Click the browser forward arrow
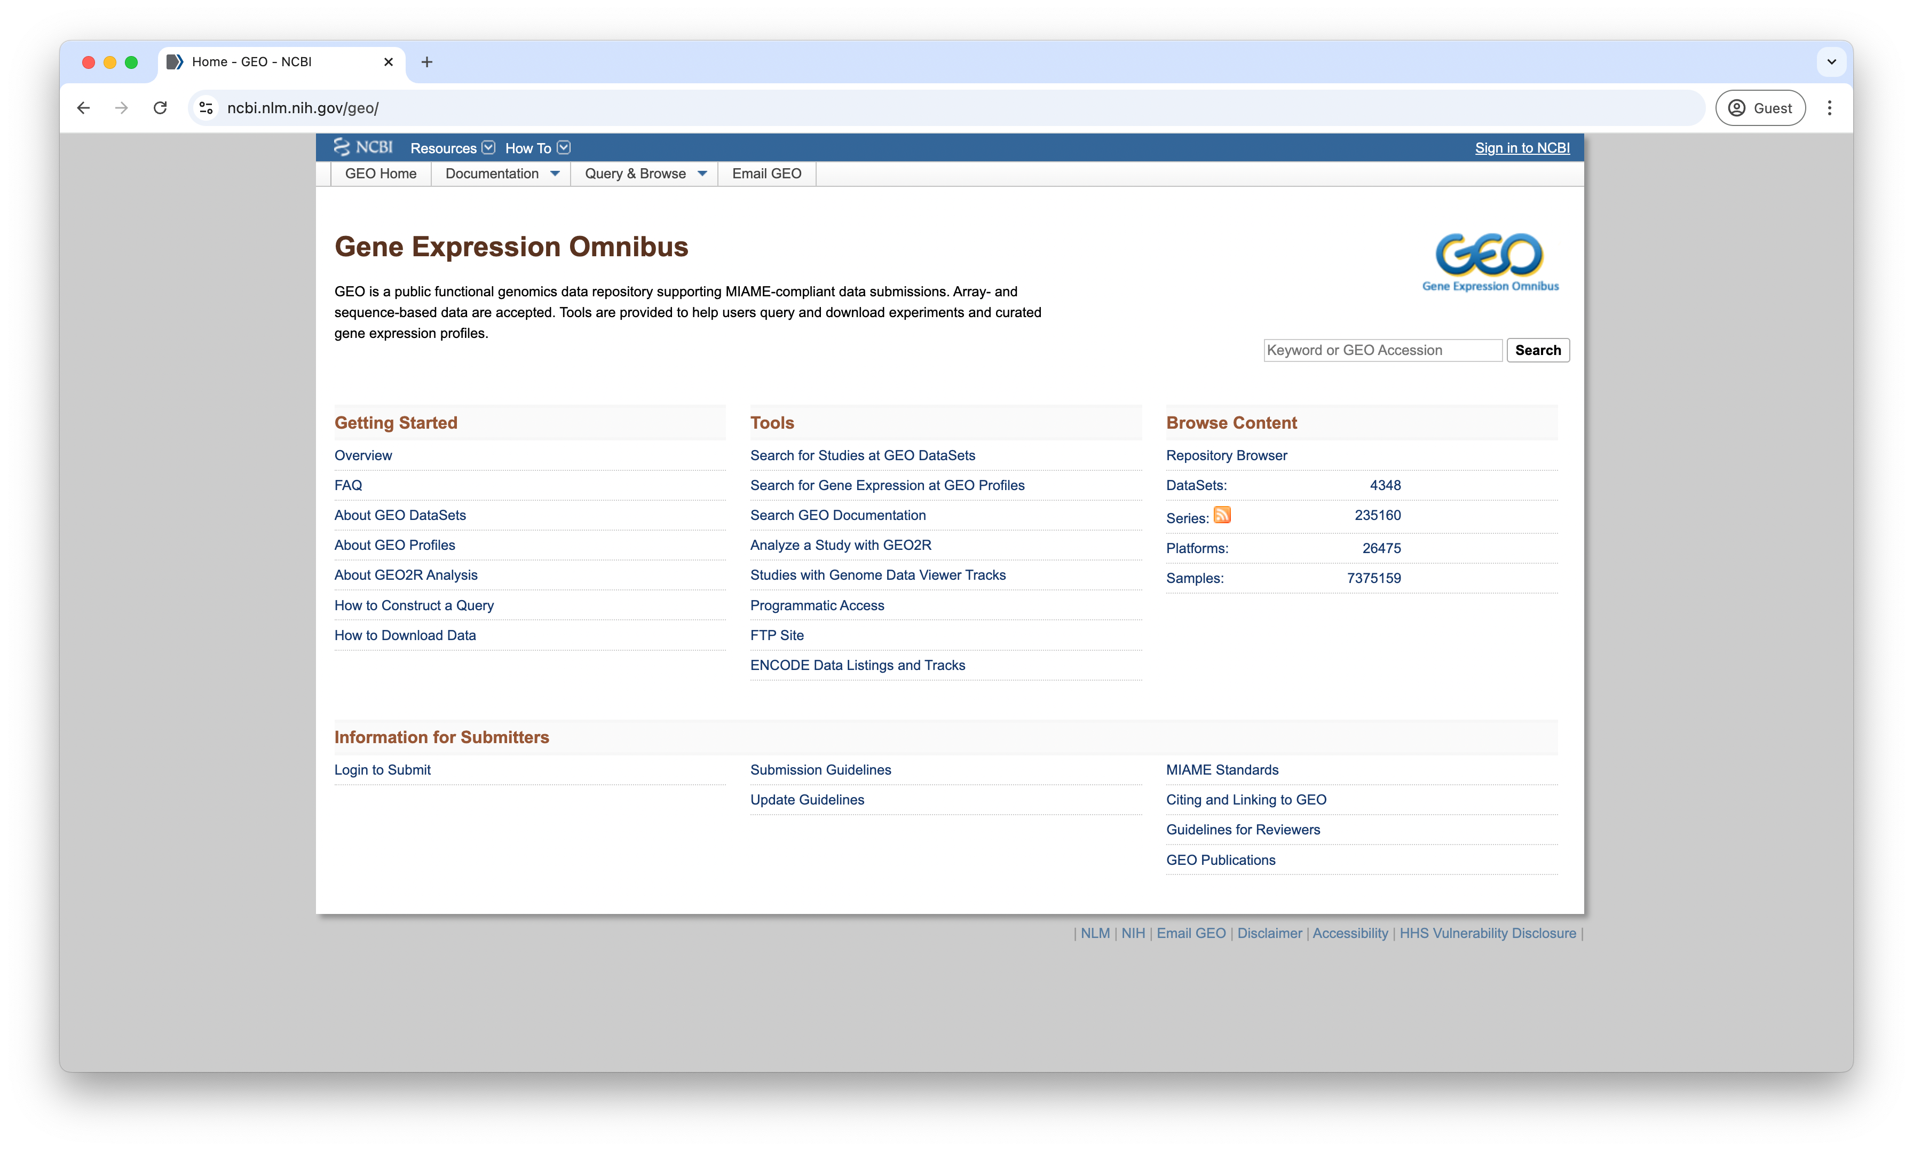 click(122, 108)
